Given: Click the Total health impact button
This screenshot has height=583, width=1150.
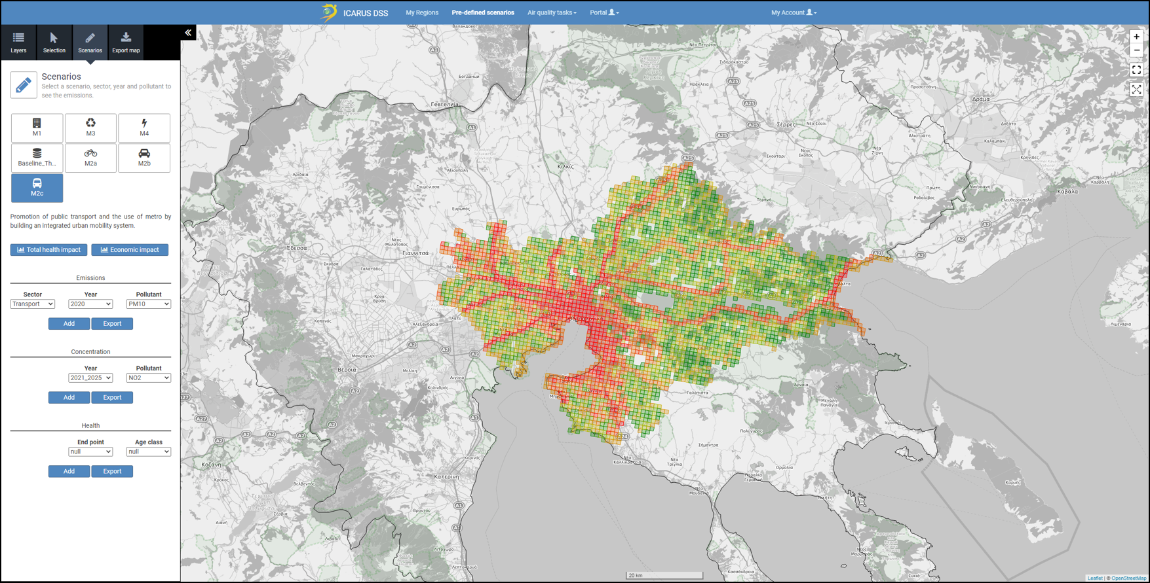Looking at the screenshot, I should coord(48,250).
